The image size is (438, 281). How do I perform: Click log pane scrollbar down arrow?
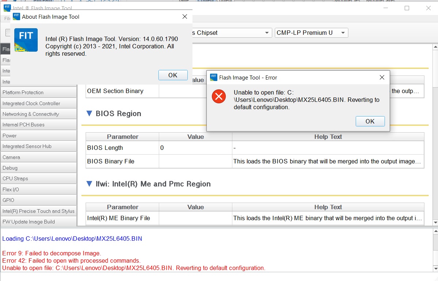[x=435, y=269]
